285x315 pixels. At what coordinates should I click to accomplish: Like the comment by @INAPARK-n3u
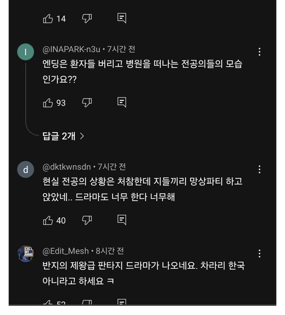point(48,103)
